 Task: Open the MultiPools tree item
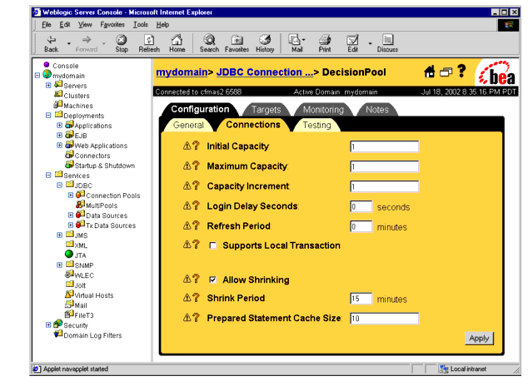tap(102, 205)
